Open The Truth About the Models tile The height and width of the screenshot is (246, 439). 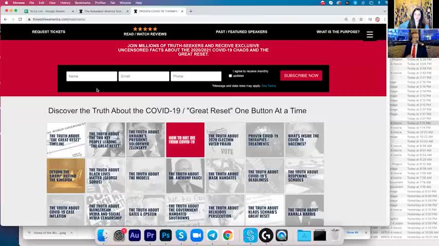click(x=145, y=176)
